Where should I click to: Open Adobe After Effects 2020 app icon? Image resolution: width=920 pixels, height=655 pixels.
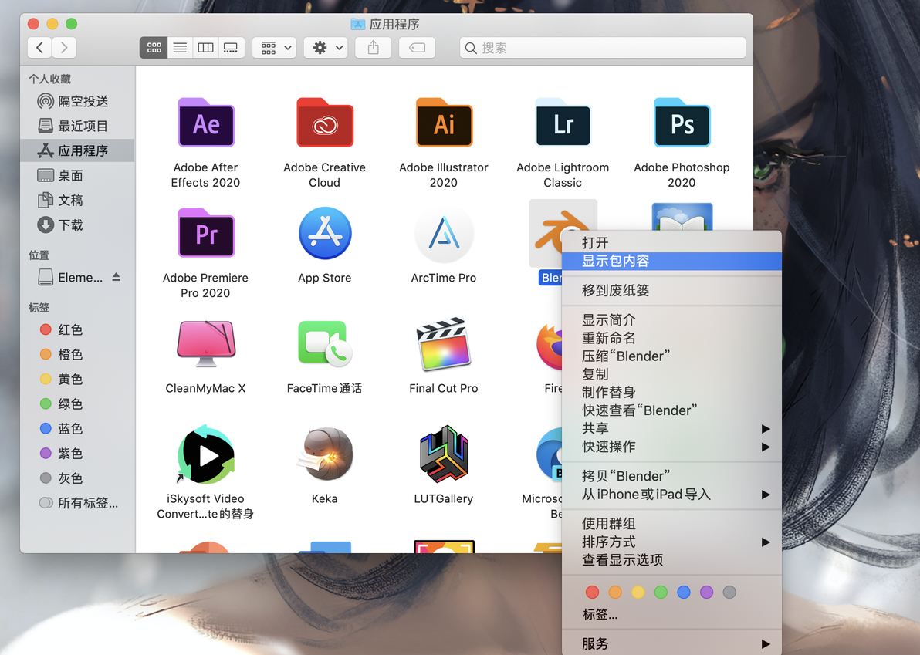tap(206, 123)
